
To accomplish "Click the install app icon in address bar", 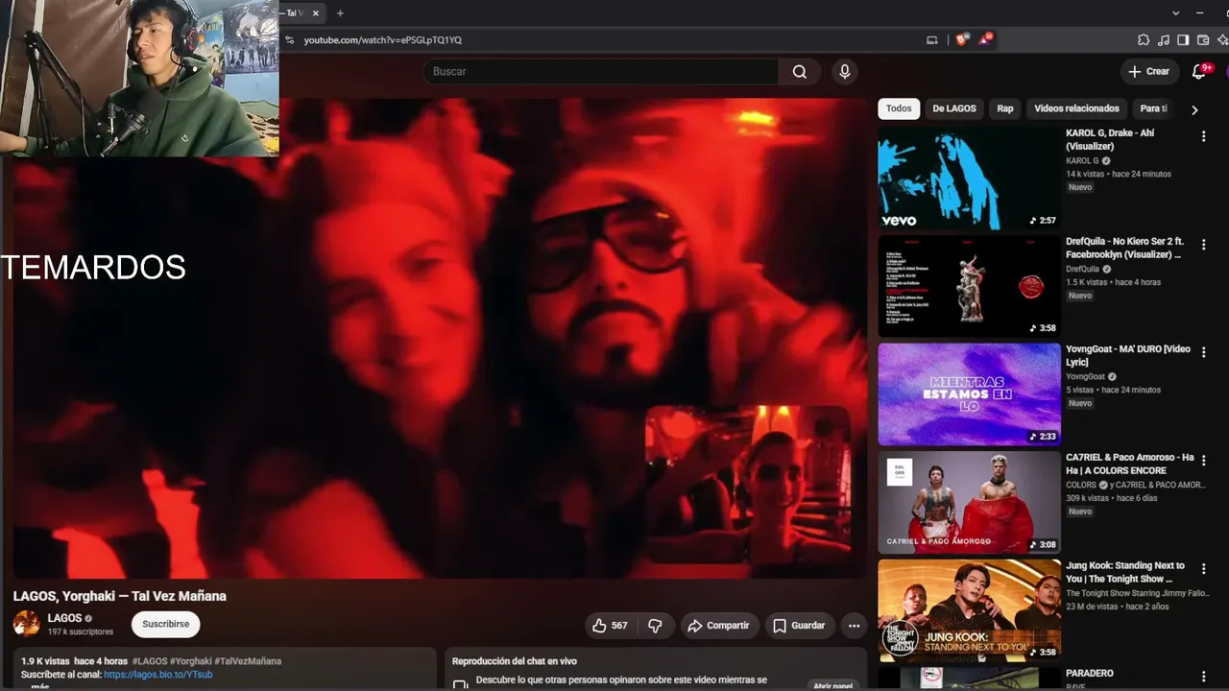I will point(931,40).
